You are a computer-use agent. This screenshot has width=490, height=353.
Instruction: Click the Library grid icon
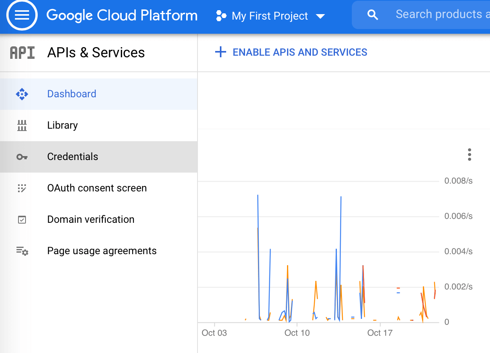tap(22, 126)
